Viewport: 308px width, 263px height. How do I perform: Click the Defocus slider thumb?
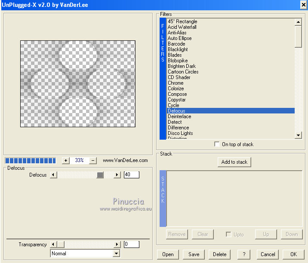[x=100, y=174]
